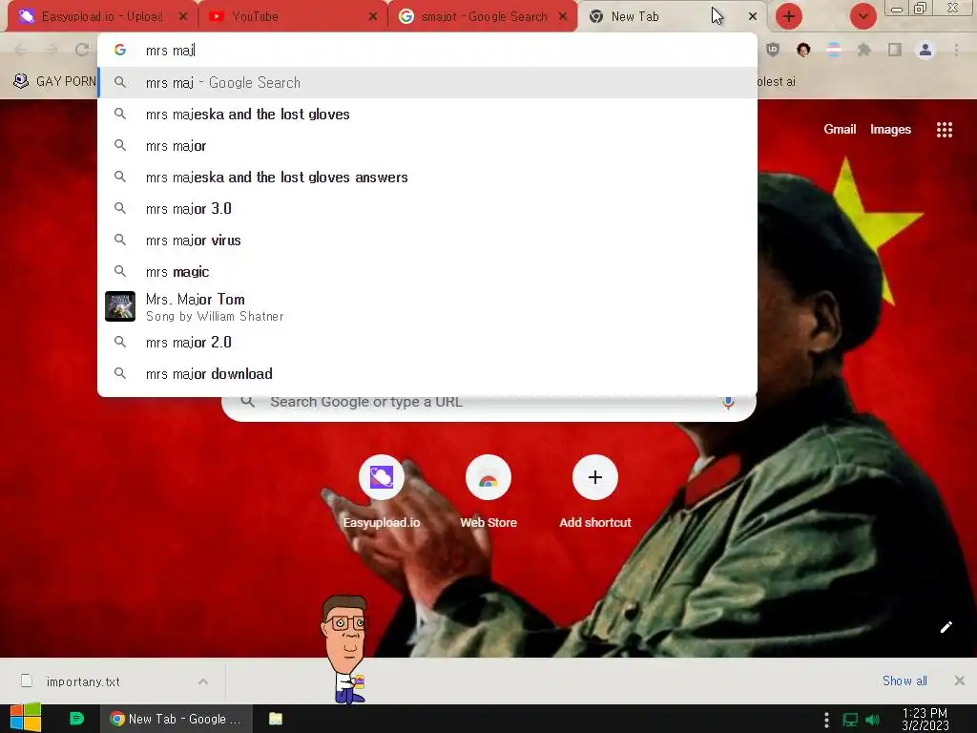Open the Gmail link

840,129
